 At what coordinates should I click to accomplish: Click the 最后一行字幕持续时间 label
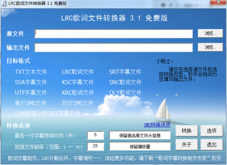click(x=45, y=136)
